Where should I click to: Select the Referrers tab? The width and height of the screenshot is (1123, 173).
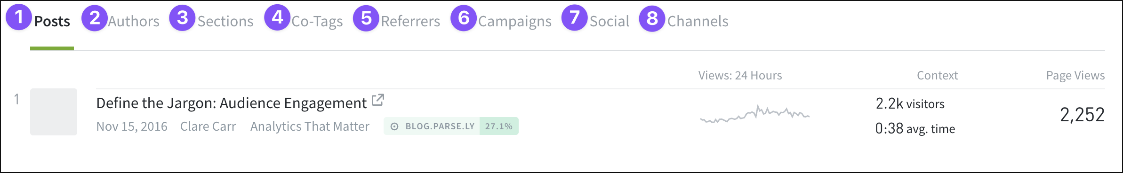pyautogui.click(x=410, y=21)
